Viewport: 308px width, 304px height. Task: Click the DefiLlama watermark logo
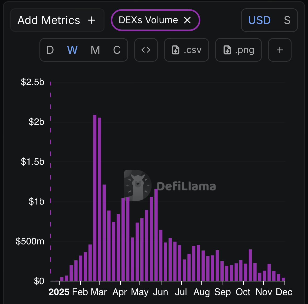click(x=138, y=185)
